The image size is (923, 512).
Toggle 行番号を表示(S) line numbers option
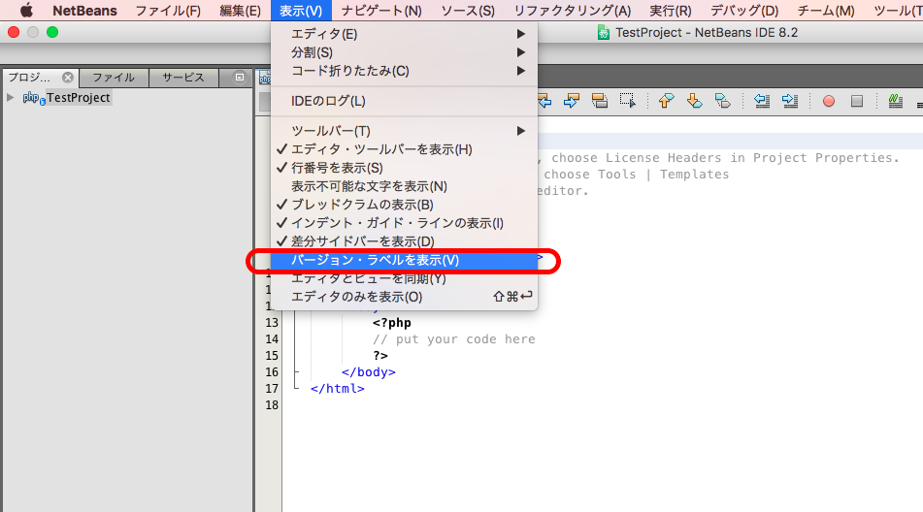[x=405, y=168]
